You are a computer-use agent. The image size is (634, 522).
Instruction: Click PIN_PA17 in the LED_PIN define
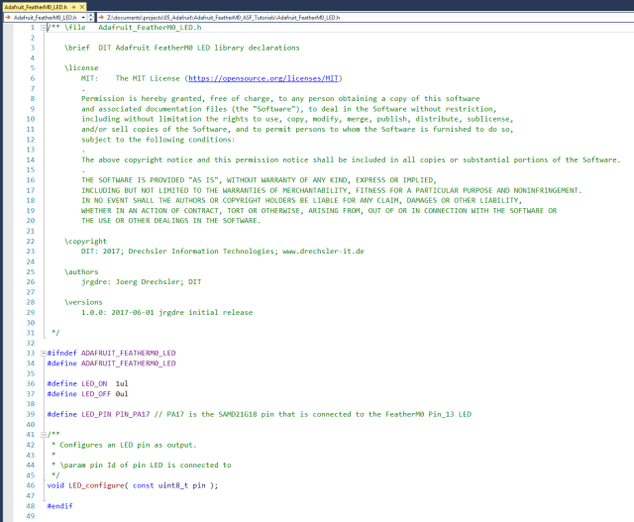133,414
